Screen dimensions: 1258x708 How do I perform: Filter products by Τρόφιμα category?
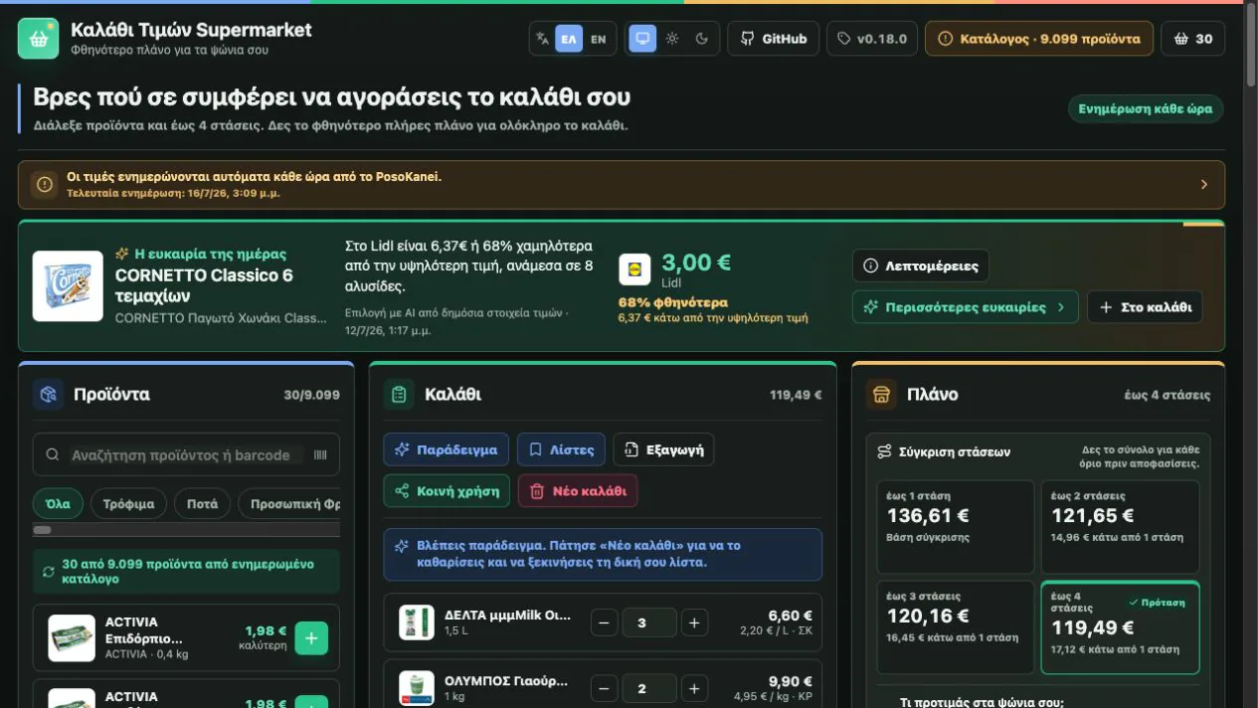point(129,504)
